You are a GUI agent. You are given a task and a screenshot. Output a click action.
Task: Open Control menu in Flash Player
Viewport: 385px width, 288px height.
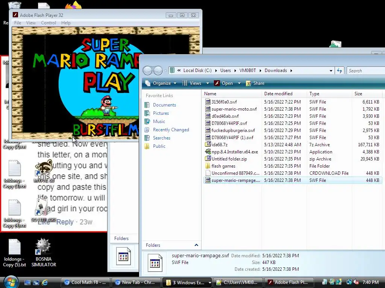tap(49, 23)
